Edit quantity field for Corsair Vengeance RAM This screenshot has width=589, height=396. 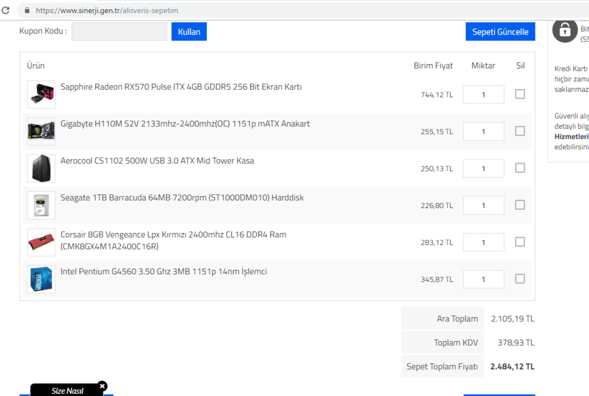click(484, 242)
